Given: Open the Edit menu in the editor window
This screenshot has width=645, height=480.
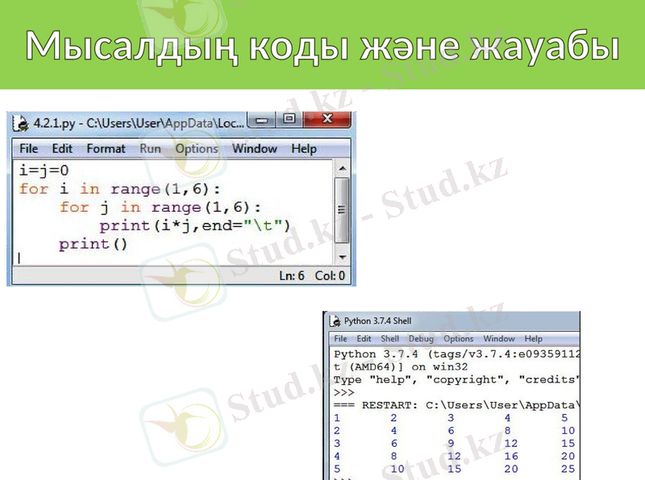Looking at the screenshot, I should pyautogui.click(x=62, y=149).
